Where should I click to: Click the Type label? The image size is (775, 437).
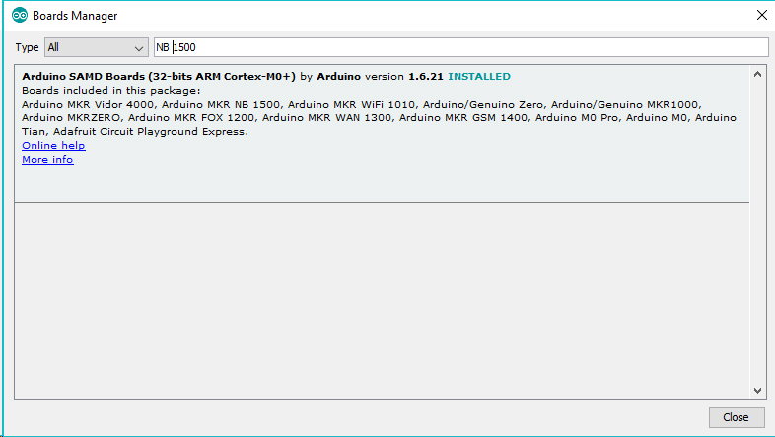(27, 47)
